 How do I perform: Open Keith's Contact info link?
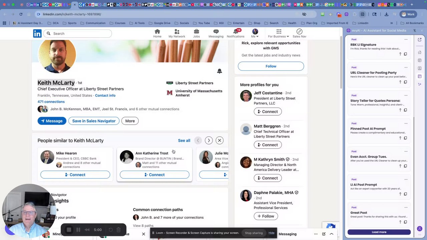coord(105,95)
